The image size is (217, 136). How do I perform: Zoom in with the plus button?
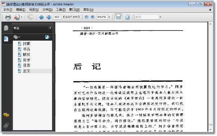[93, 17]
